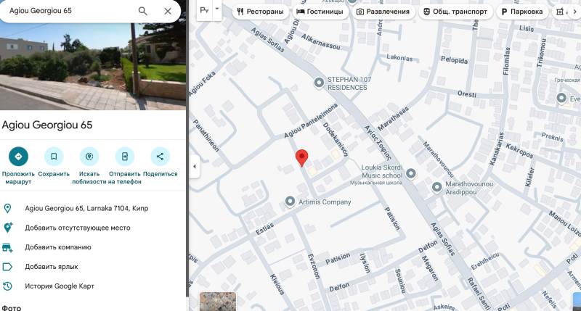Click the label tag icon
The height and width of the screenshot is (311, 581).
point(7,267)
